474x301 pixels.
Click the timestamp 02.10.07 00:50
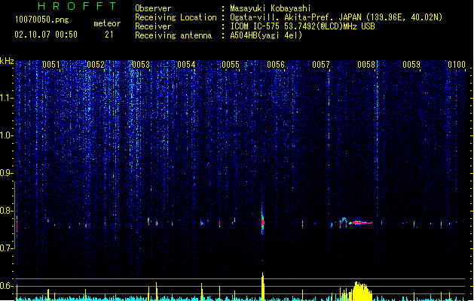46,35
